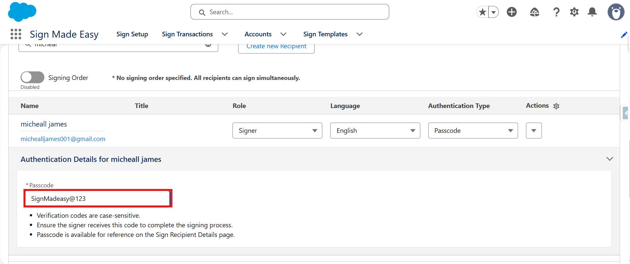Open the michealljames001@gmail.com email link
630x264 pixels.
click(x=63, y=139)
